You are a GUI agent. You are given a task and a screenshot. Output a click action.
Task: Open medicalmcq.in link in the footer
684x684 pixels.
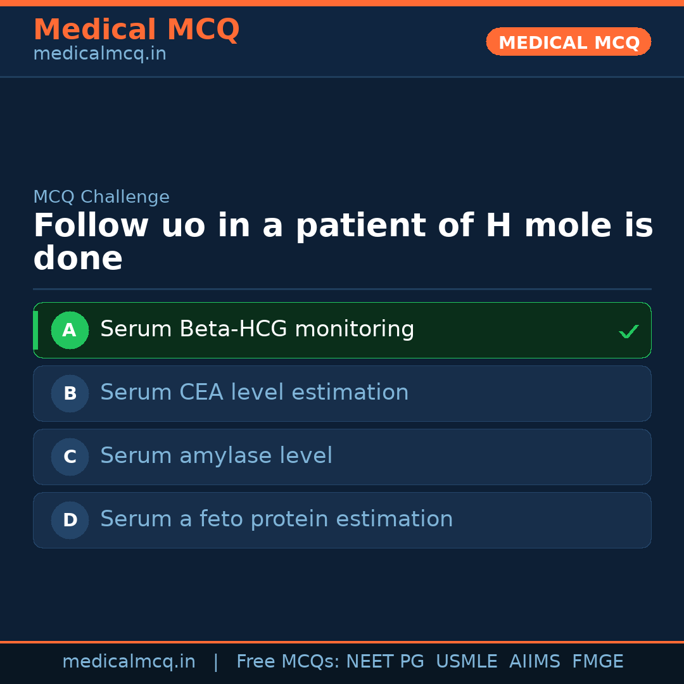pos(129,662)
